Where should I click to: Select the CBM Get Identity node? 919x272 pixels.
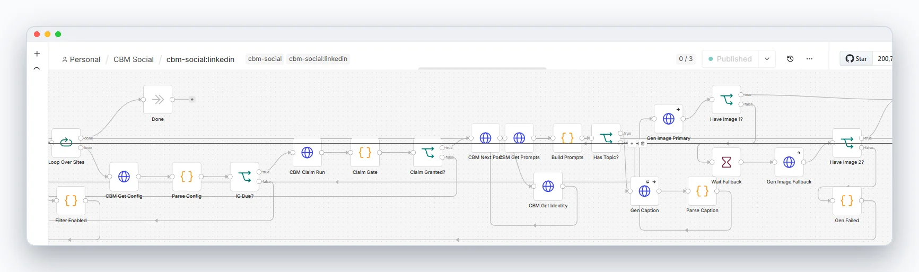(x=548, y=186)
